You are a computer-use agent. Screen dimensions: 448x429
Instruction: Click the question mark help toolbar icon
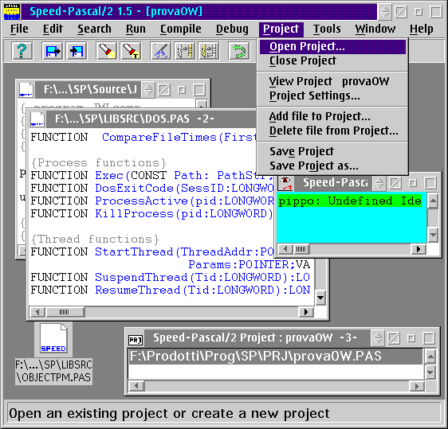22,51
